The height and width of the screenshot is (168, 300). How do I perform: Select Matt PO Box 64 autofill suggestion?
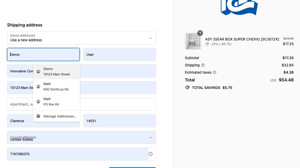click(57, 102)
